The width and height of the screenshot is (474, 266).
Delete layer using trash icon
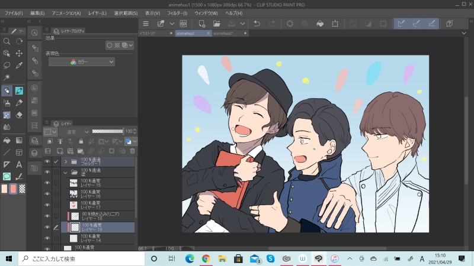click(132, 151)
